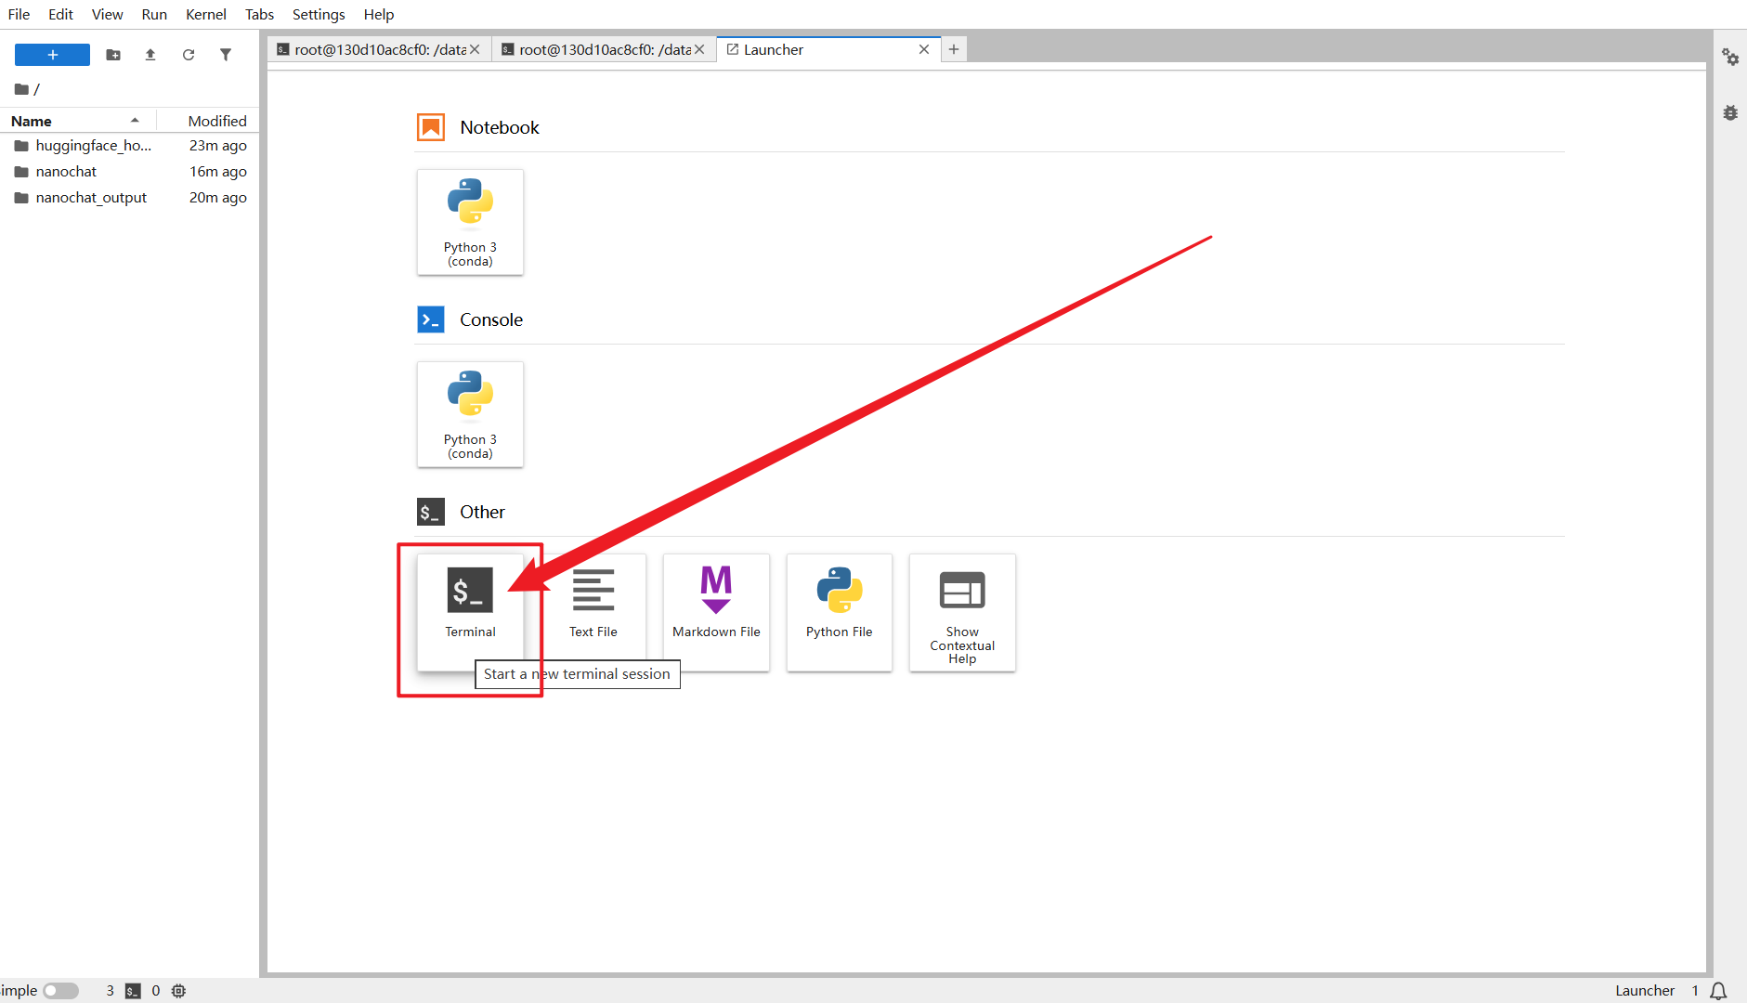Refresh the file browser list

[x=189, y=55]
